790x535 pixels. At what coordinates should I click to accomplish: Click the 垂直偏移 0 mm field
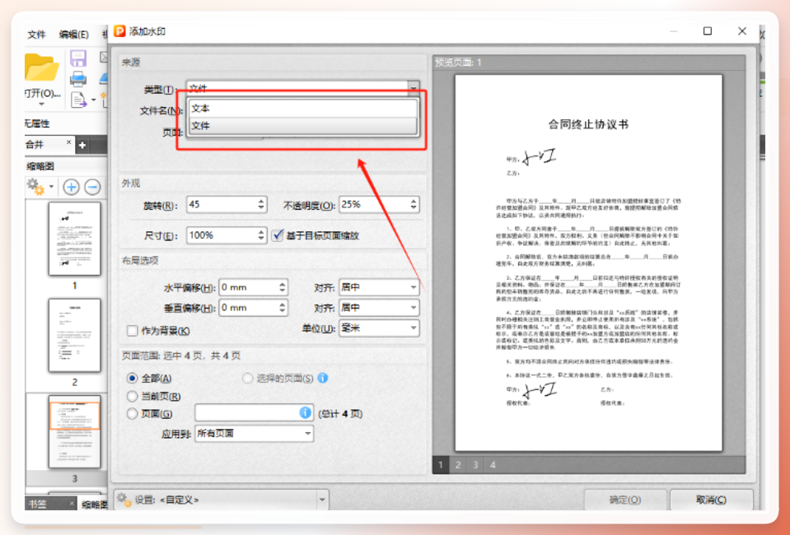point(253,308)
